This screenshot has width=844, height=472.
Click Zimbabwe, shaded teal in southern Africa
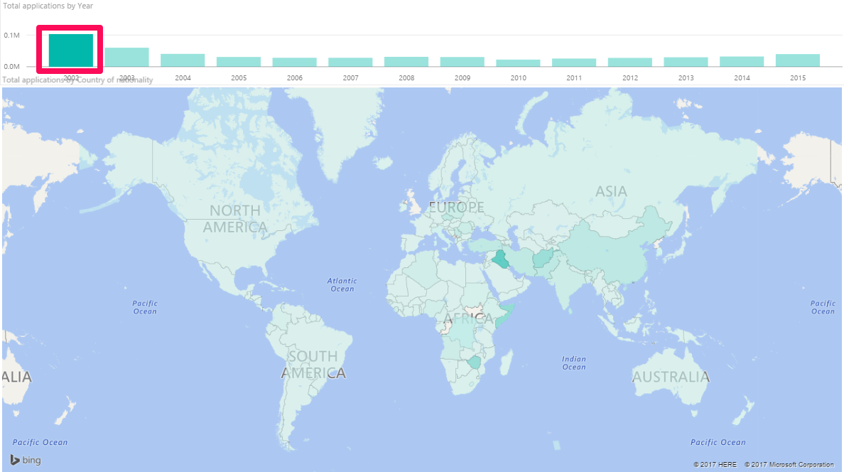tap(474, 362)
